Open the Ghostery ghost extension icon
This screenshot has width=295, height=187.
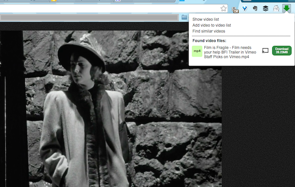pyautogui.click(x=276, y=8)
